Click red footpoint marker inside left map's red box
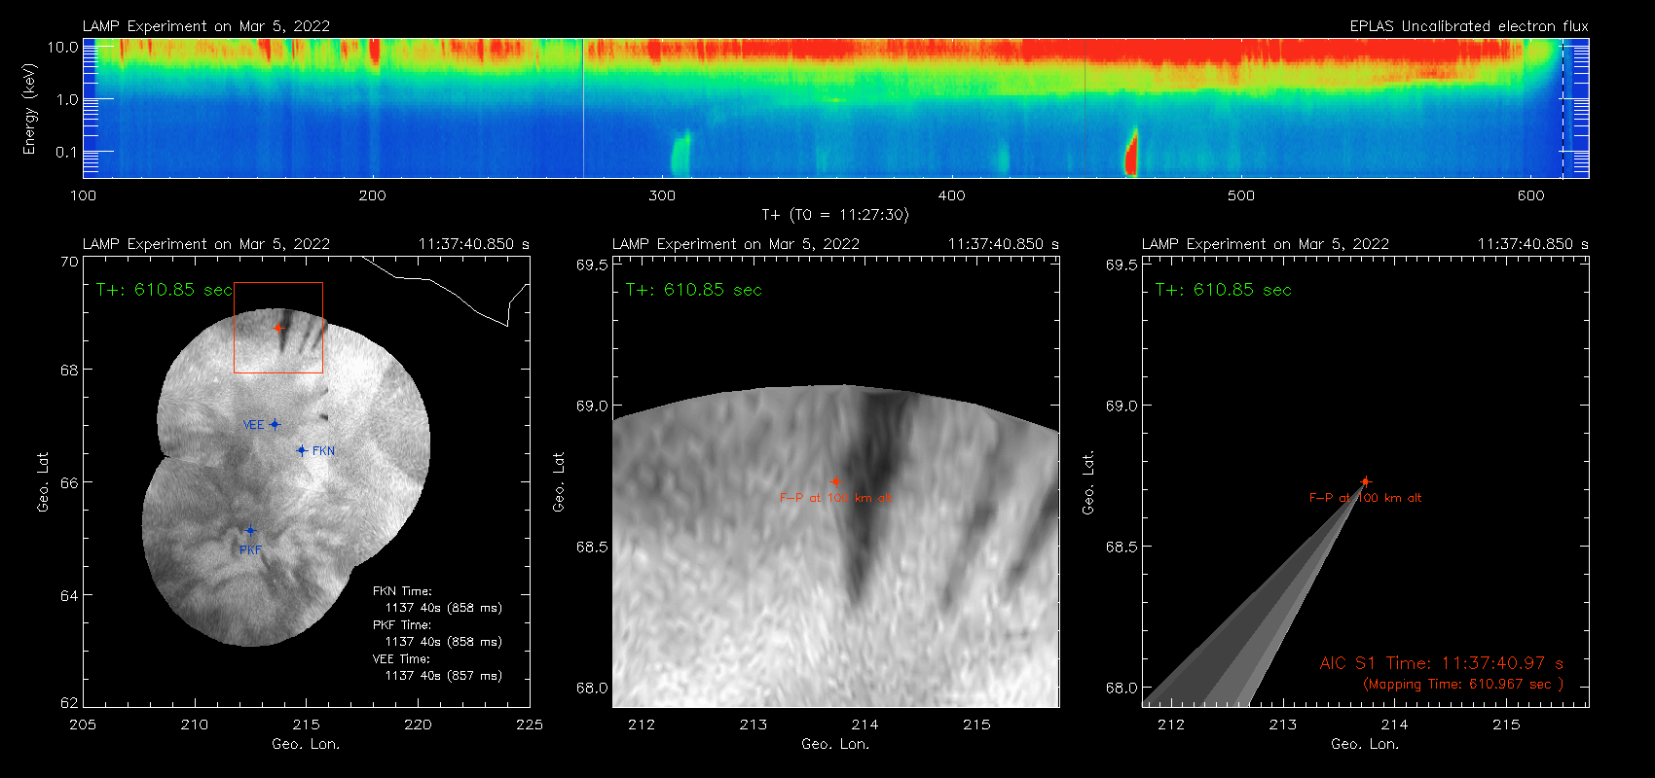The width and height of the screenshot is (1655, 778). 278,328
